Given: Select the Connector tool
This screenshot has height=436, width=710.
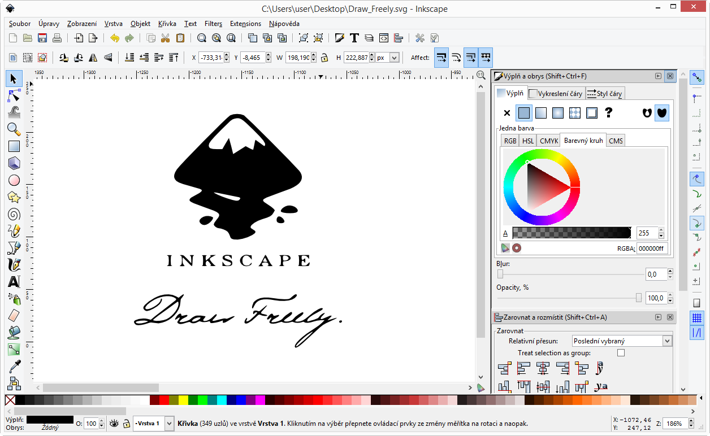Looking at the screenshot, I should 14,383.
